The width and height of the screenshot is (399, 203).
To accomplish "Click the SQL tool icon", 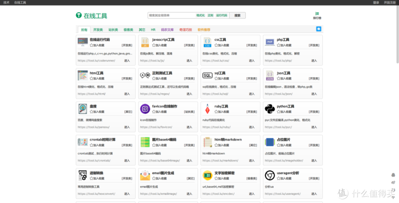I will [207, 76].
